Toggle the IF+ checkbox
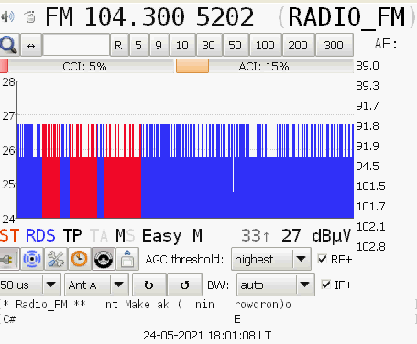This screenshot has width=417, height=344. 336,285
